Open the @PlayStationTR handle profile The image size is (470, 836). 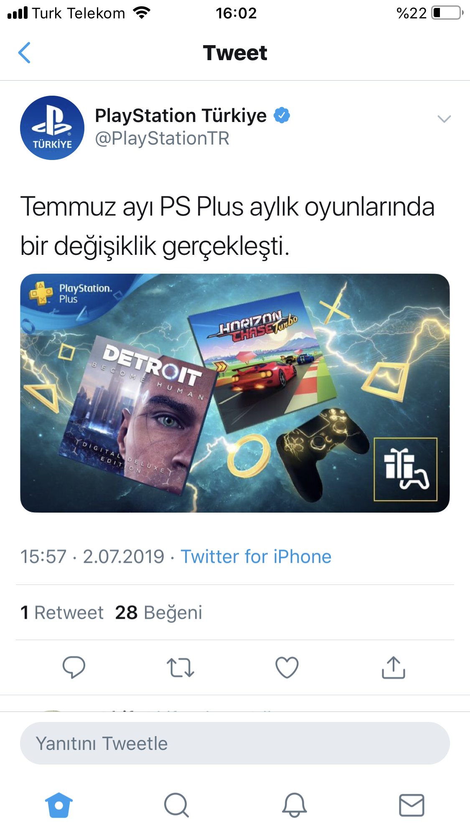[x=162, y=138]
